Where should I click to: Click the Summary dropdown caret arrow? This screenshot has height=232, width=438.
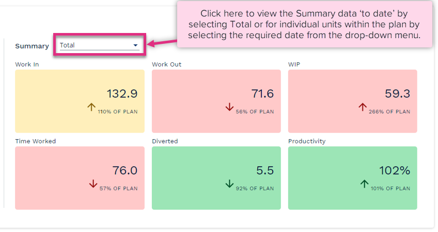(x=135, y=45)
